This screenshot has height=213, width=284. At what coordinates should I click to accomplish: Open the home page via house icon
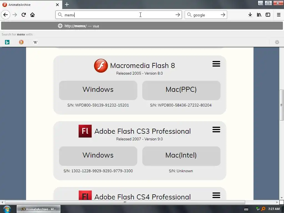[32, 15]
